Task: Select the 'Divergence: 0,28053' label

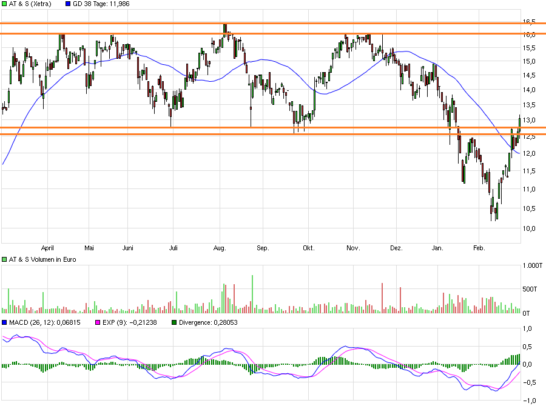Action: click(x=208, y=322)
